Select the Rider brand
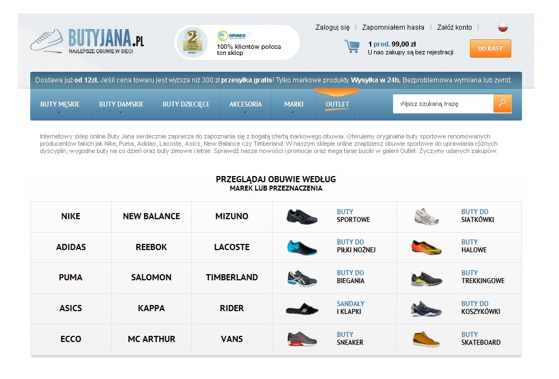Viewport: 559px width, 379px height. point(232,308)
